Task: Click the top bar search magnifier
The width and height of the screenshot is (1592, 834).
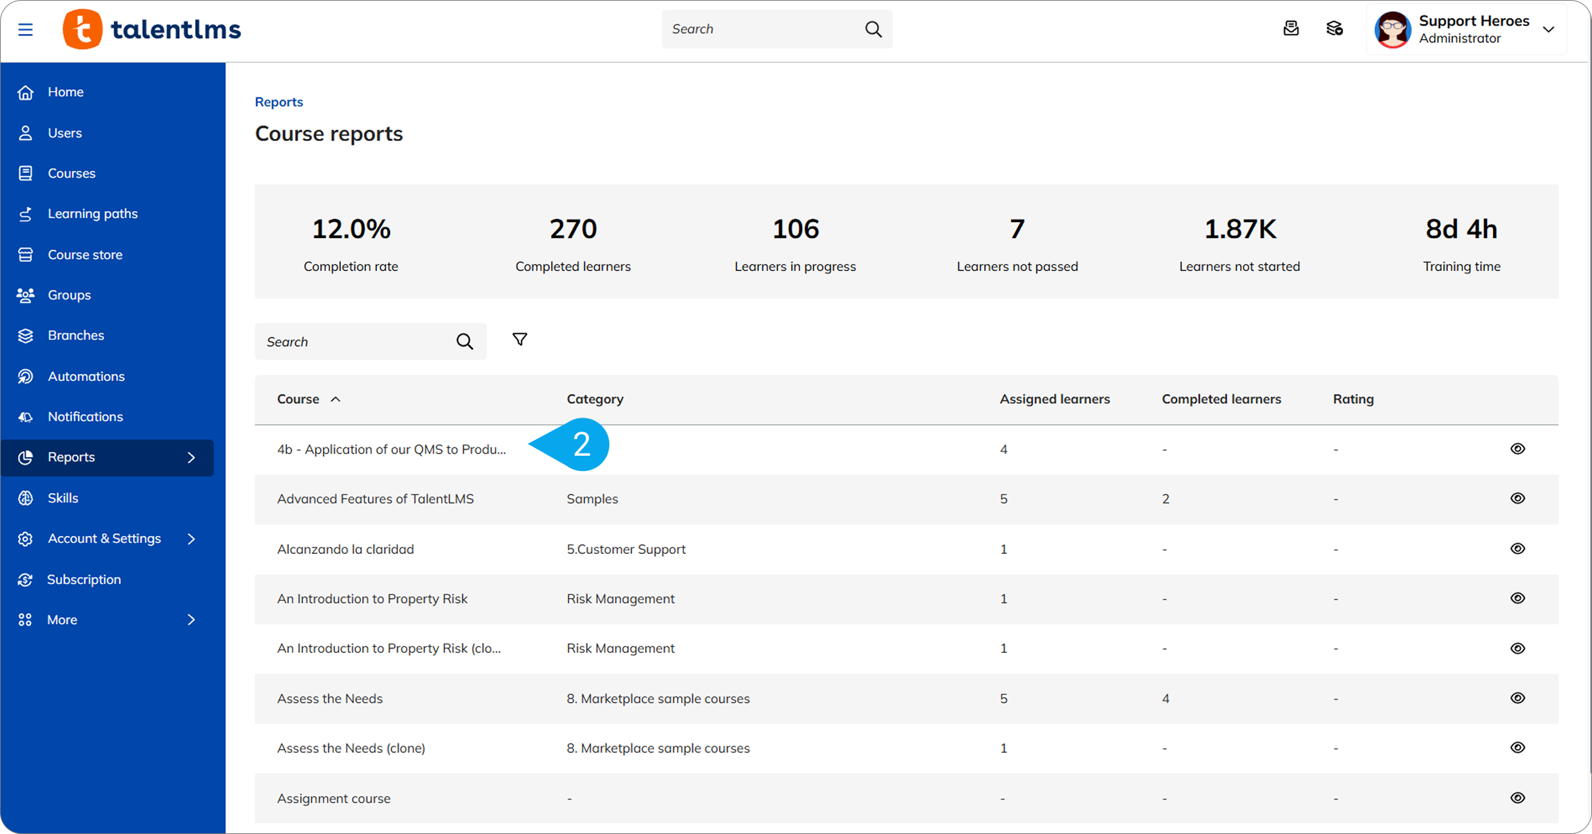Action: 873,29
